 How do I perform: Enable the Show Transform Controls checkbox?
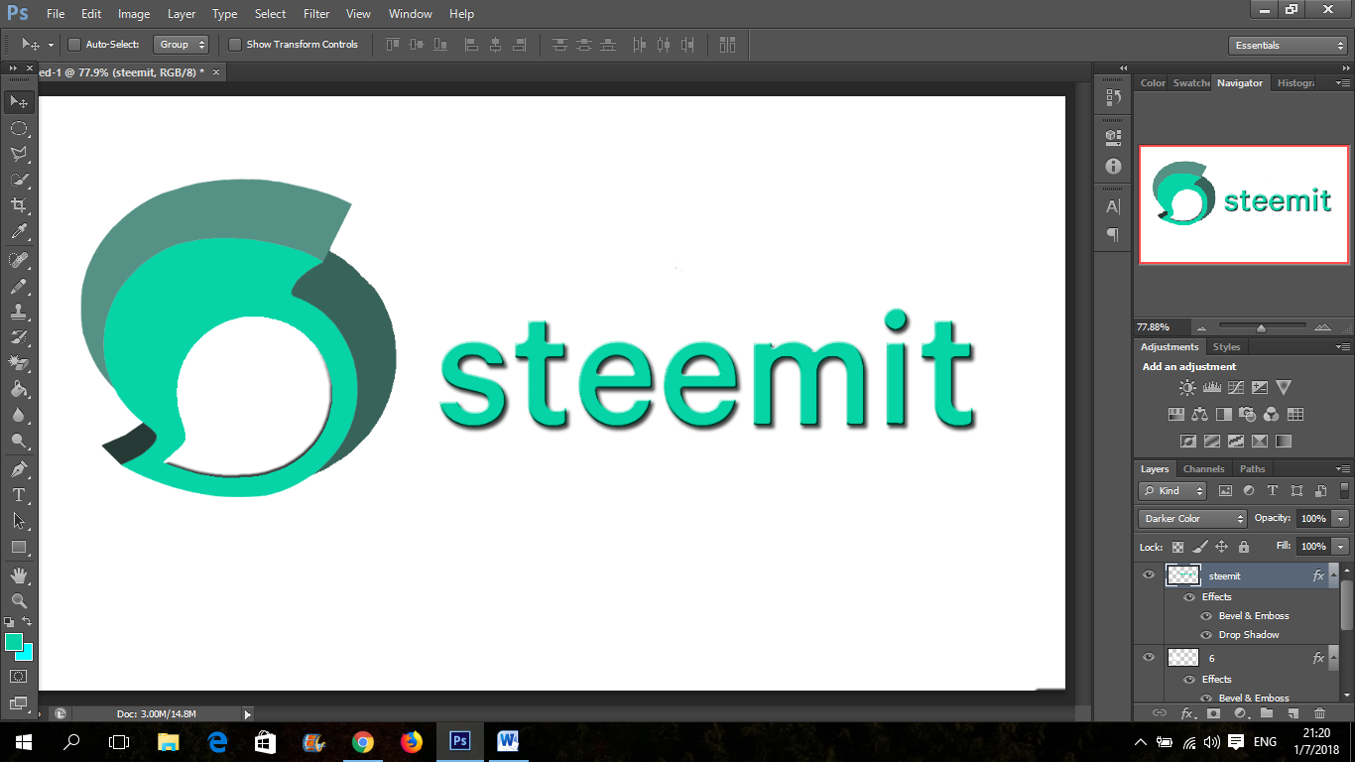point(235,45)
